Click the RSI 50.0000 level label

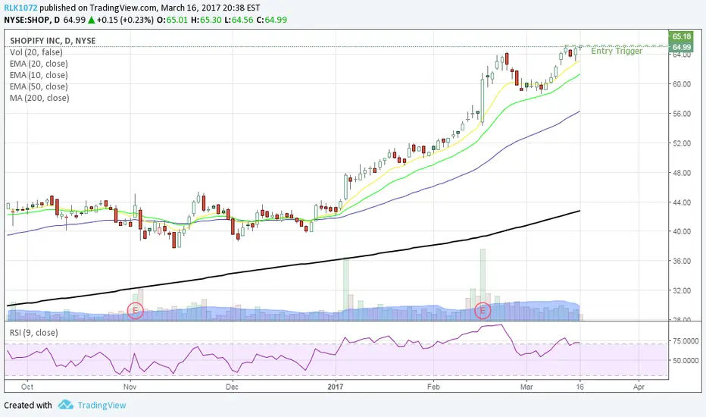pyautogui.click(x=686, y=360)
